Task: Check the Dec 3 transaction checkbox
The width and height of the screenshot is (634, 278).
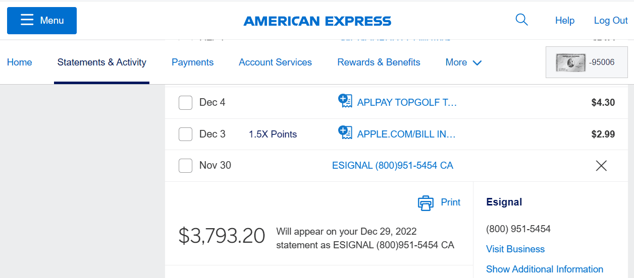Action: [x=185, y=134]
